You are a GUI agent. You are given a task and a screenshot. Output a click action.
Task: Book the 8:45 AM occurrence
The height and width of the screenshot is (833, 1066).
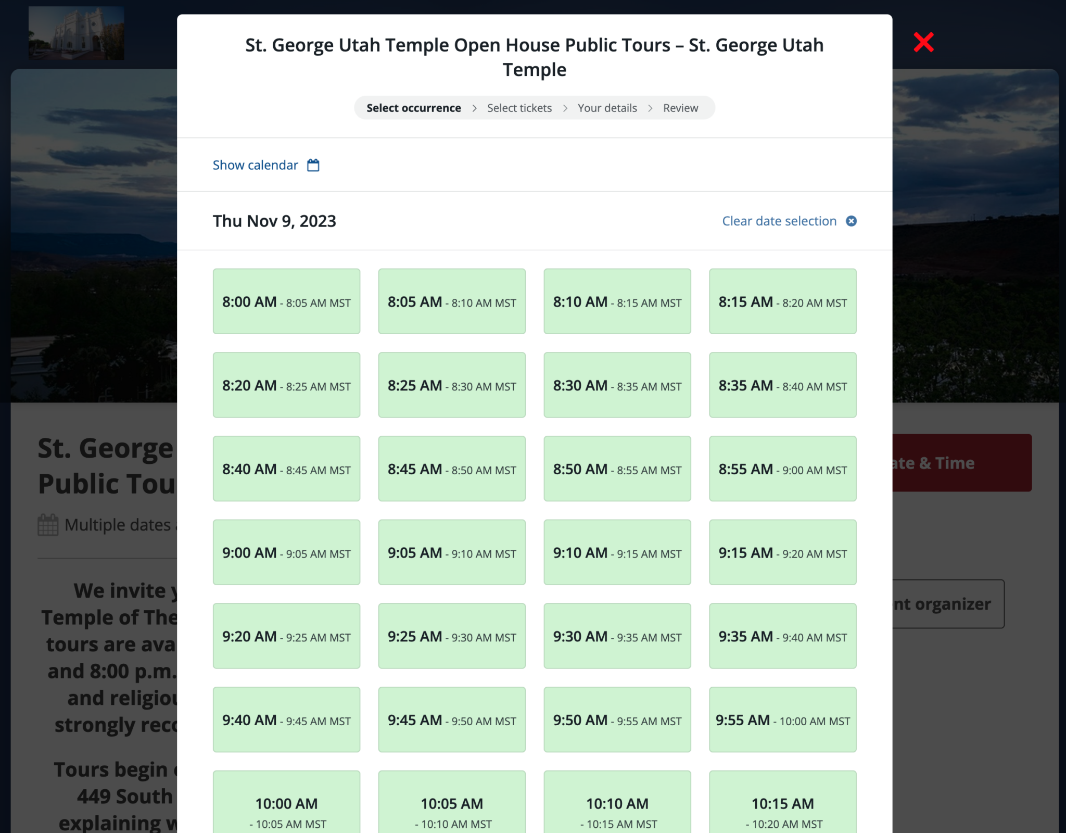tap(452, 469)
